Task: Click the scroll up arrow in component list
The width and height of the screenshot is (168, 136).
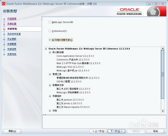Action: pyautogui.click(x=163, y=48)
